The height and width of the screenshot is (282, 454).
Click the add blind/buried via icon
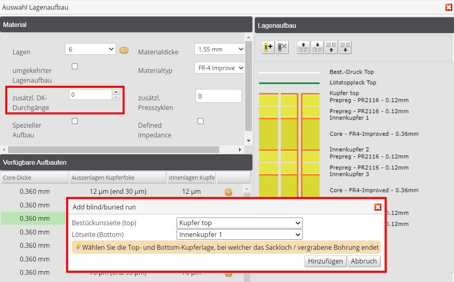267,47
